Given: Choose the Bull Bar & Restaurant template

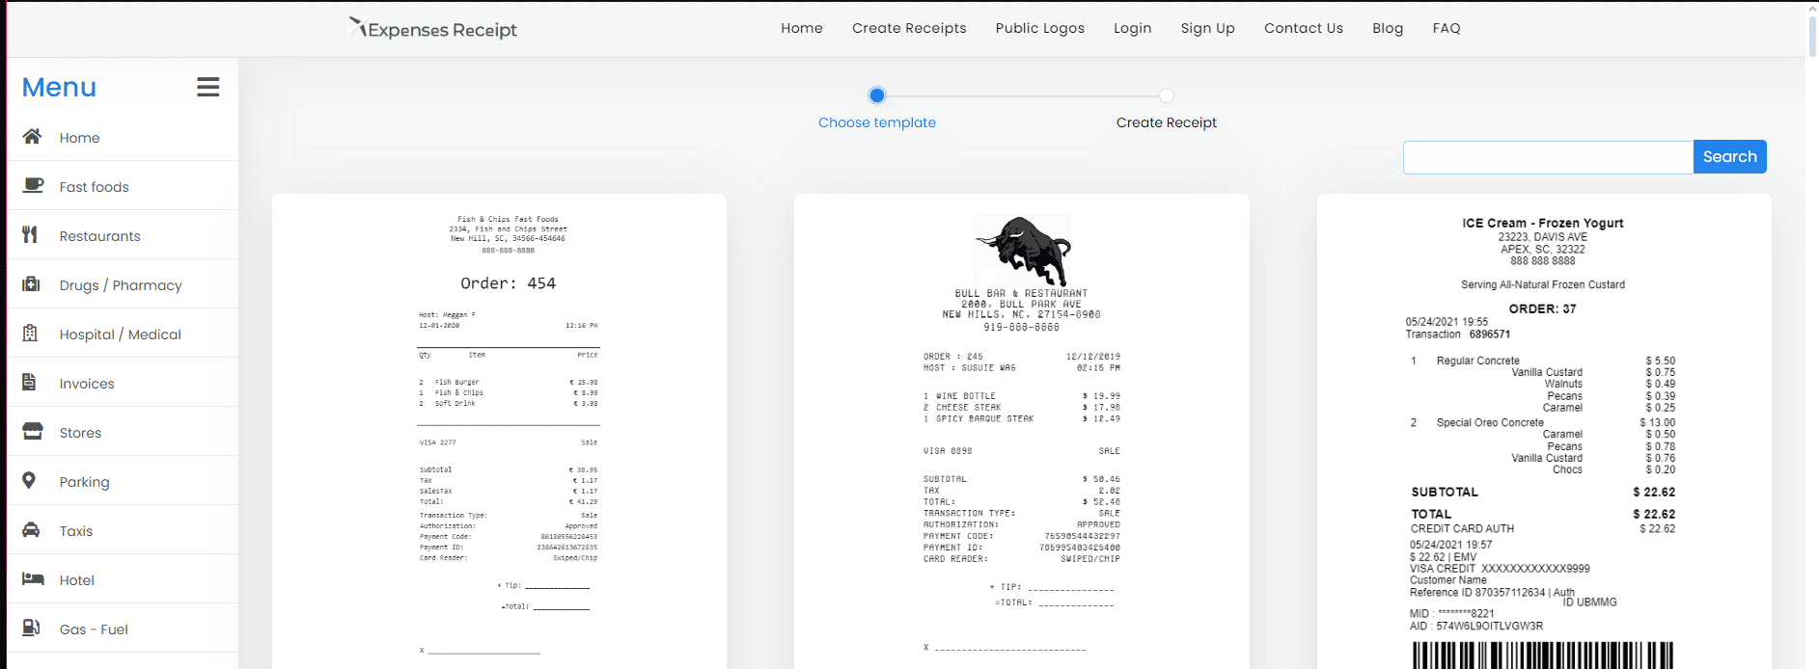Looking at the screenshot, I should pos(1022,432).
